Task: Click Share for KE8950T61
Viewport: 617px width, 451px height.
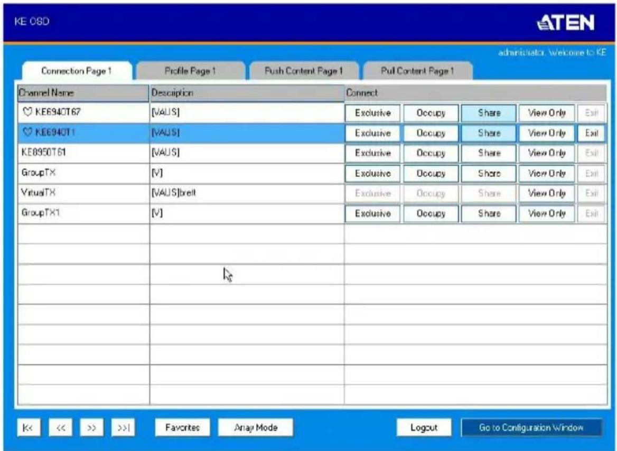Action: 489,153
